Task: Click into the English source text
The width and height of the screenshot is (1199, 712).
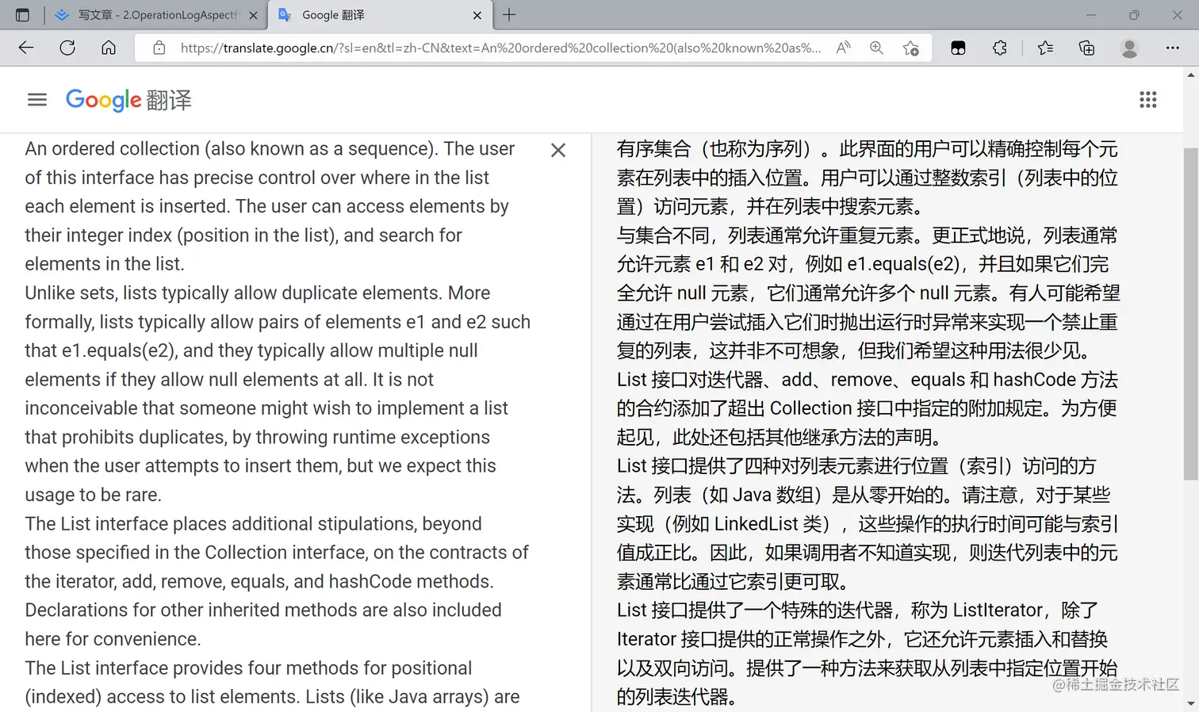Action: click(278, 423)
